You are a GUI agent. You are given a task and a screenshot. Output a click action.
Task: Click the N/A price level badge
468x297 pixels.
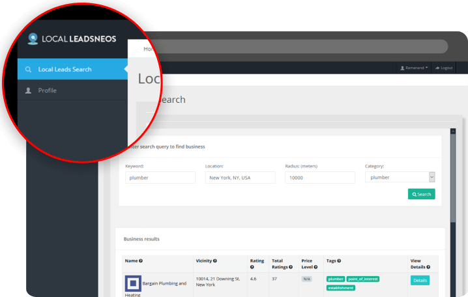306,279
